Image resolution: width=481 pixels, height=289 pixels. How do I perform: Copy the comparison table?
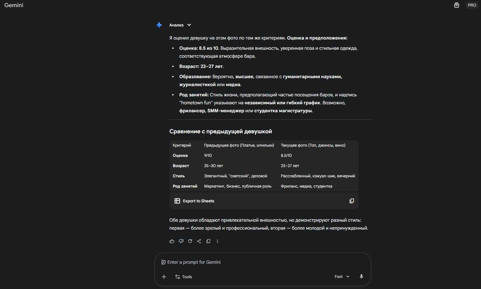pos(352,201)
